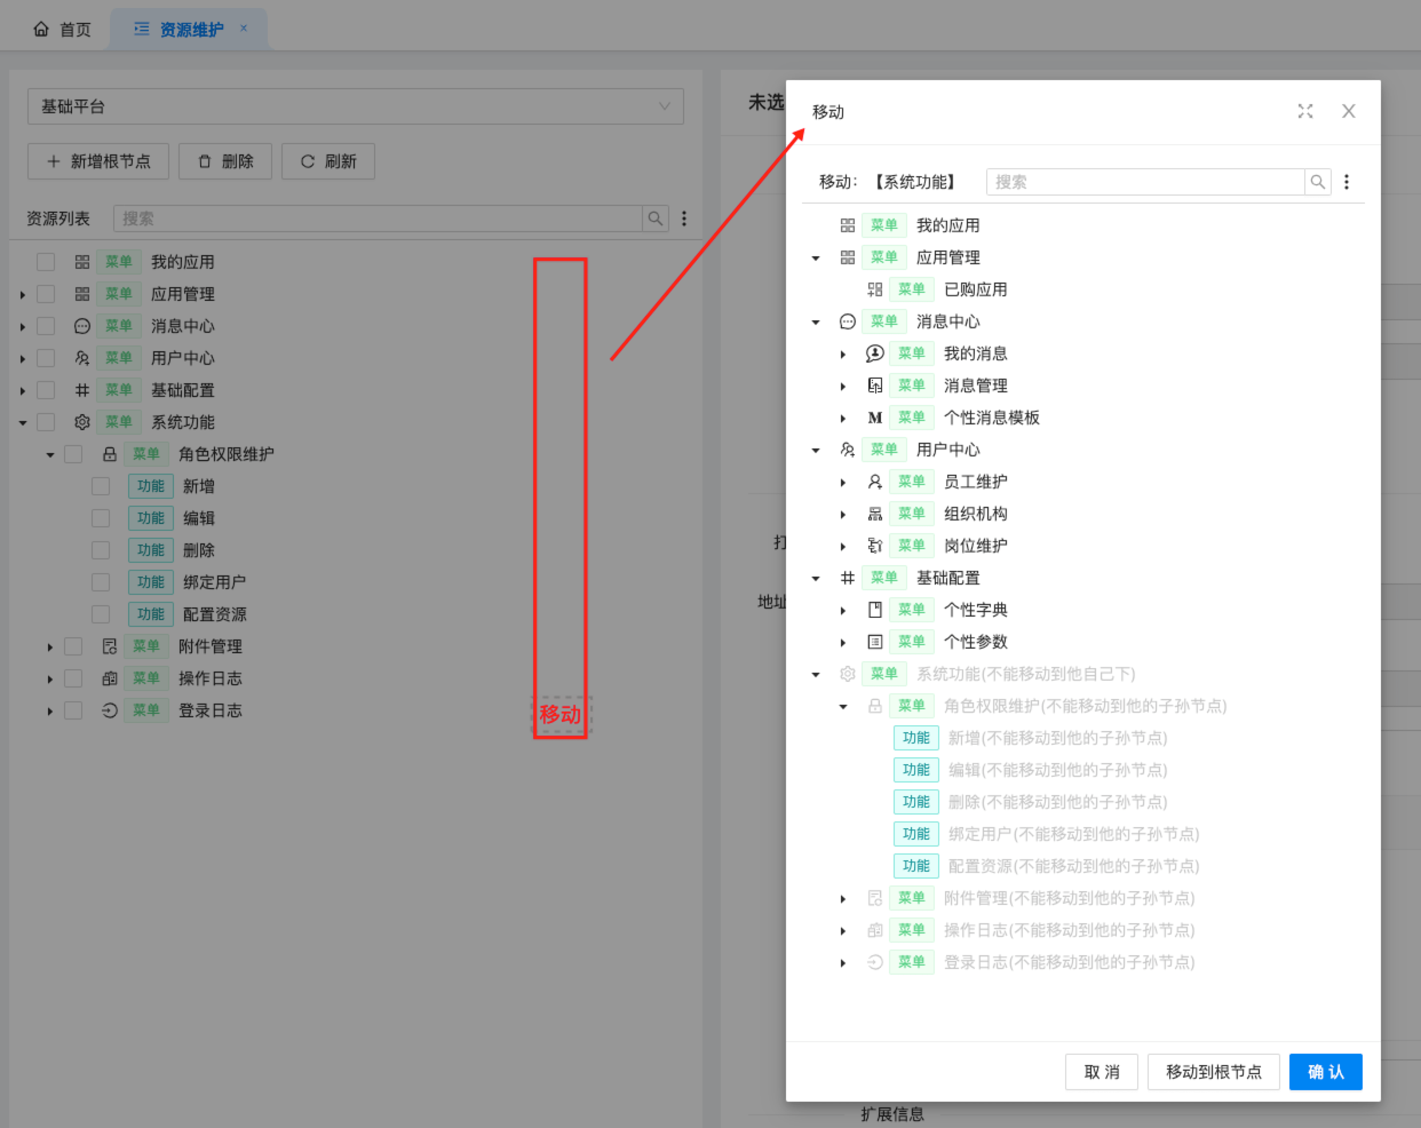
Task: Click the 组织机构 org-chart icon in dialog
Action: click(875, 514)
